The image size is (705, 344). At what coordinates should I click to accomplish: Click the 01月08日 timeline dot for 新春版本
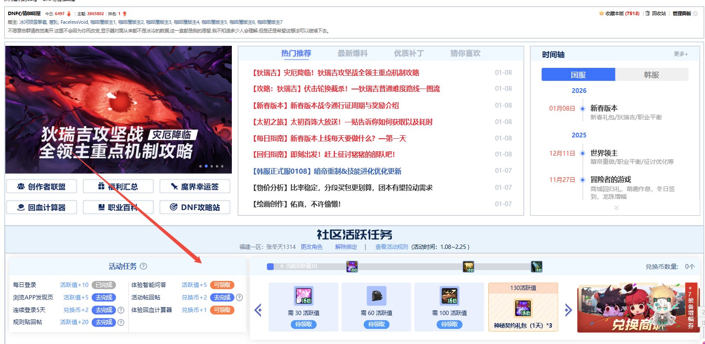pos(583,108)
